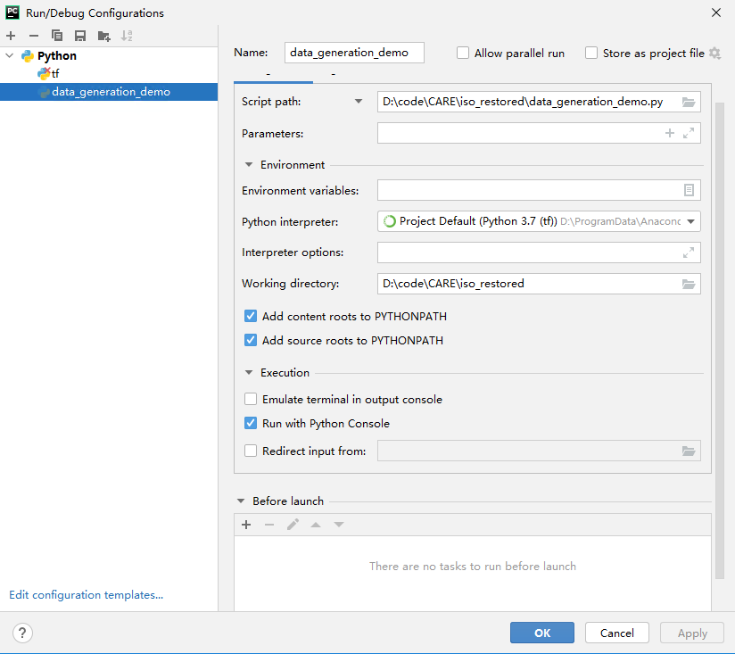Click OK to confirm configuration

(541, 633)
